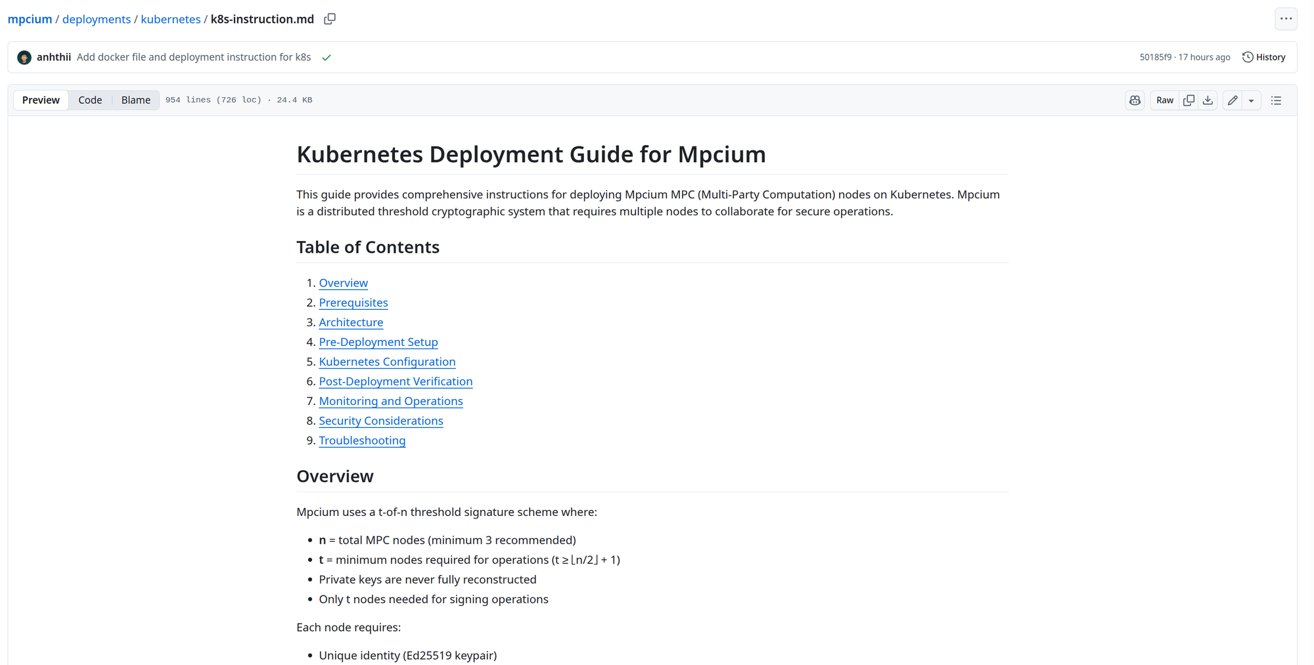
Task: Expand the edit options dropdown arrow
Action: (1251, 100)
